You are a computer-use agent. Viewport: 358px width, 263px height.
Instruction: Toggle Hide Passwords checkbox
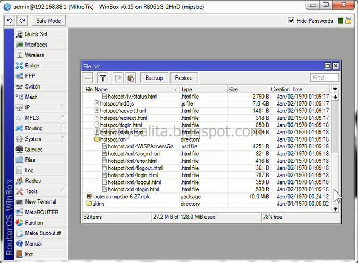291,21
